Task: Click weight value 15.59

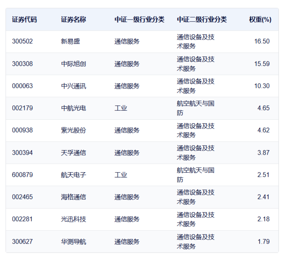Action: (262, 64)
